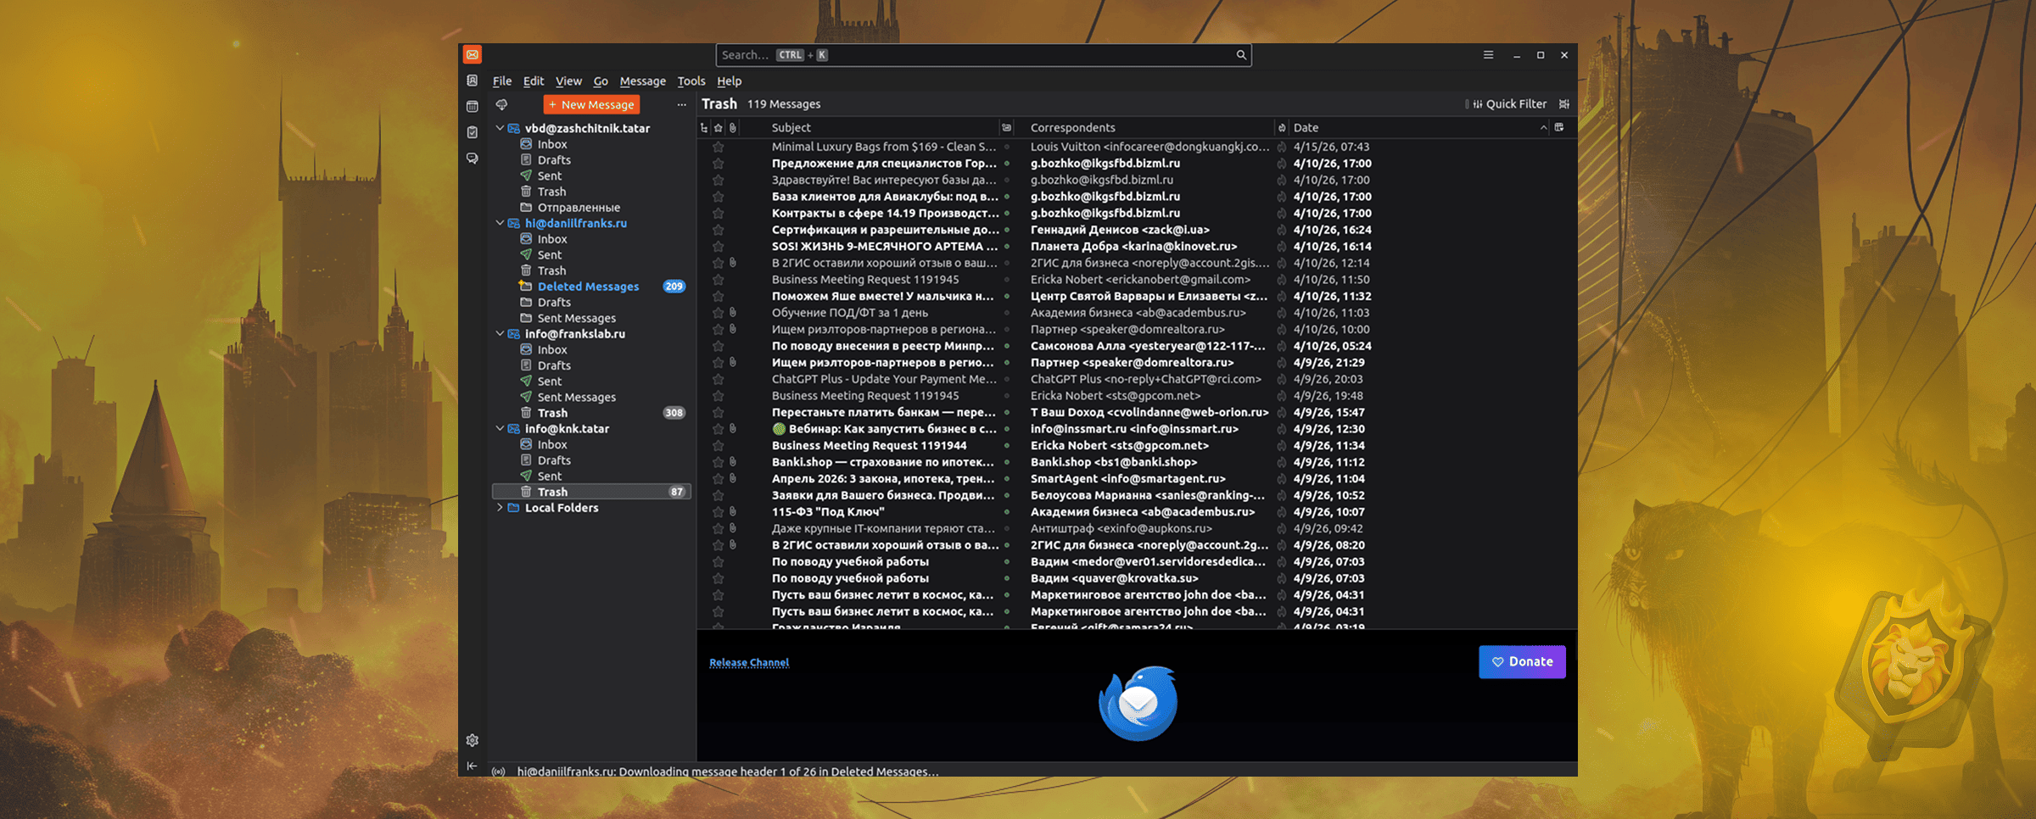Toggle read status of Minimal Luxury Bags message
Screen dimensions: 2036x819
click(x=1007, y=147)
